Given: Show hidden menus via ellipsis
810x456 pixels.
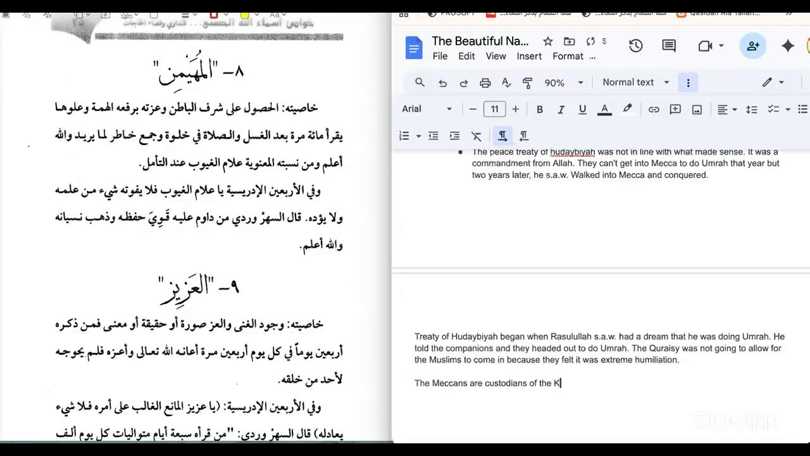Looking at the screenshot, I should 592,56.
